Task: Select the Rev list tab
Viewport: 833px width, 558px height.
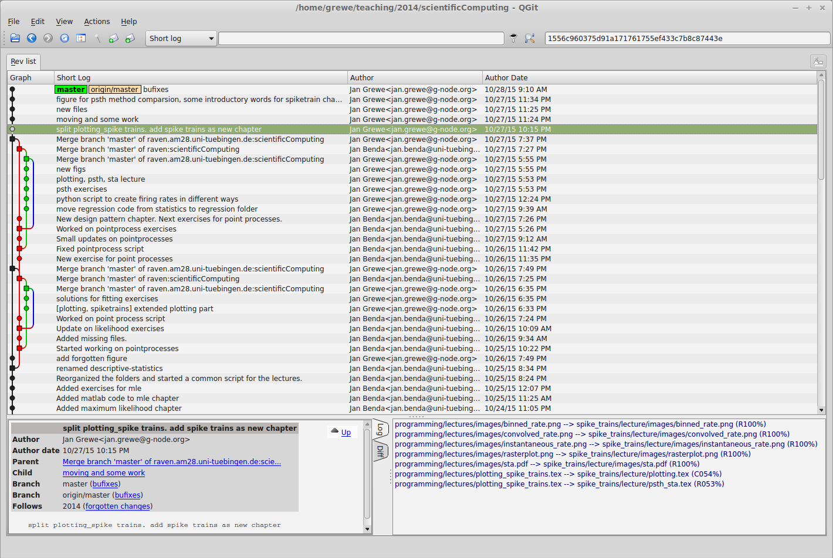Action: (23, 62)
